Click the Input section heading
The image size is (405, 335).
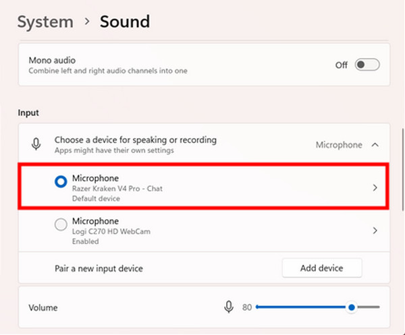point(28,113)
